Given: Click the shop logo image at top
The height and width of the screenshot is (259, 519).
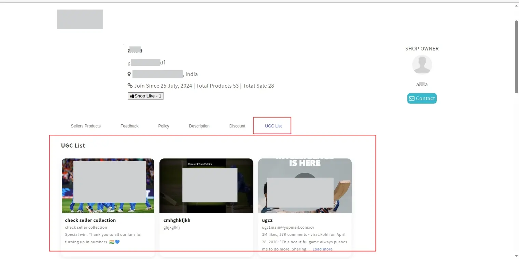Looking at the screenshot, I should 80,19.
